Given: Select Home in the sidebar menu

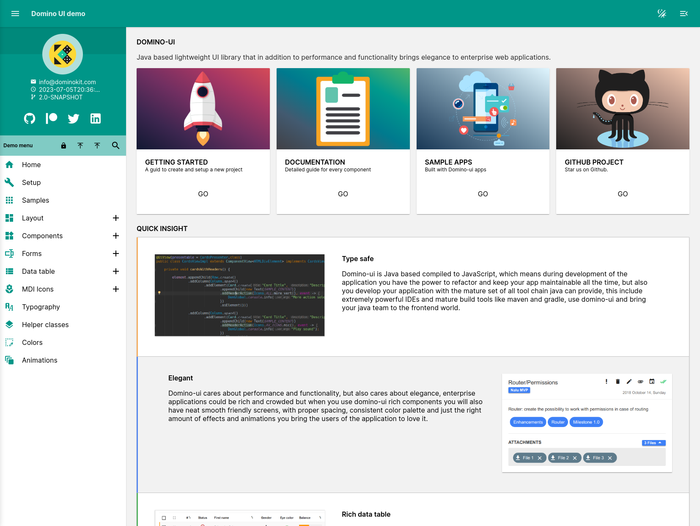Looking at the screenshot, I should (31, 165).
